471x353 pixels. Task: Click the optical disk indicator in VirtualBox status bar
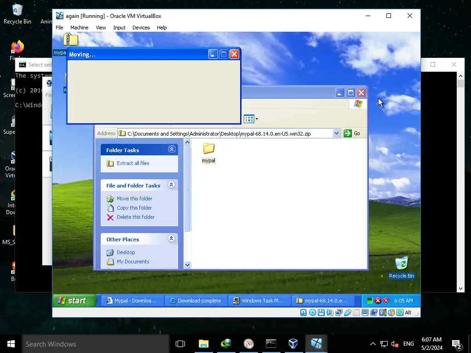312,313
